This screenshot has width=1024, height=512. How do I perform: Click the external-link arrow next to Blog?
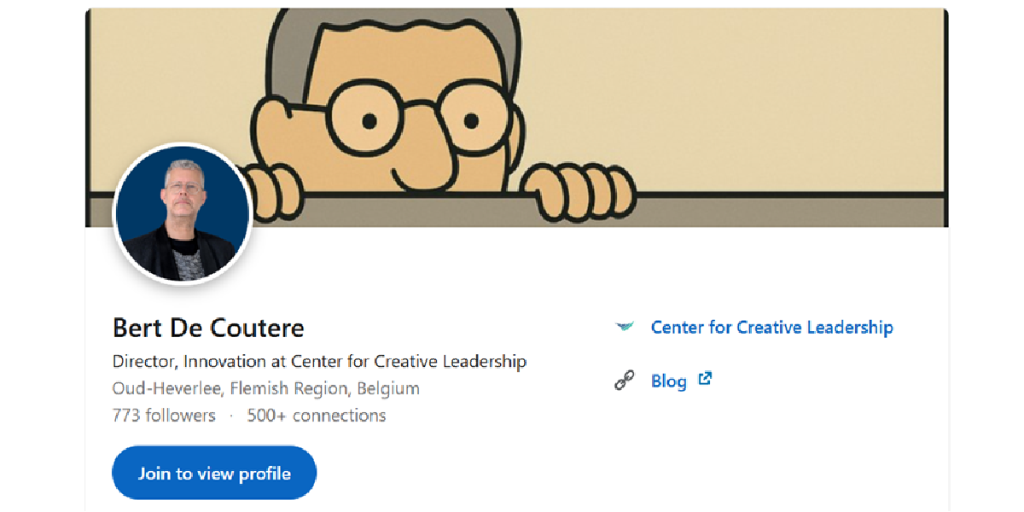click(705, 380)
